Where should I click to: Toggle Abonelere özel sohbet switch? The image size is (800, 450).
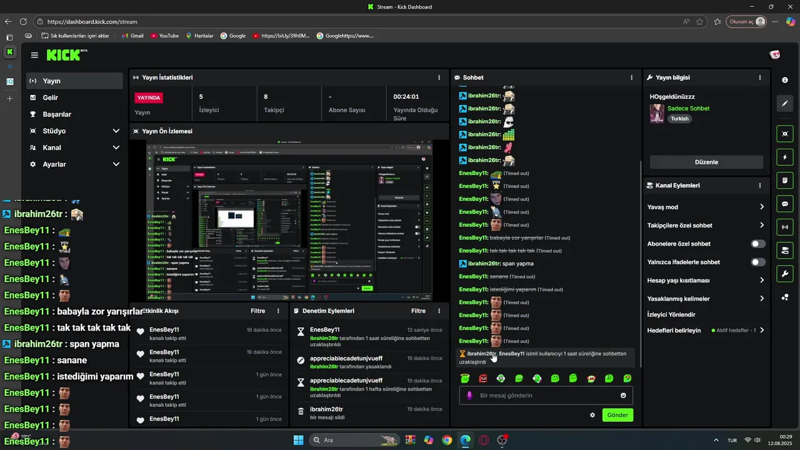[x=758, y=244]
